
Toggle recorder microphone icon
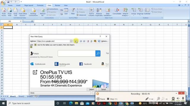pos(183,99)
